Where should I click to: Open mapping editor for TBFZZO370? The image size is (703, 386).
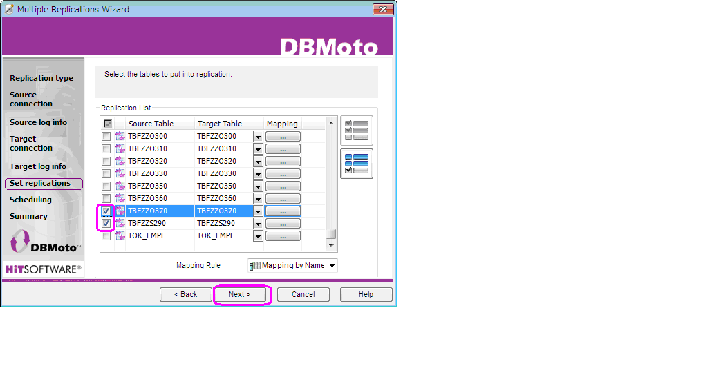(x=283, y=211)
